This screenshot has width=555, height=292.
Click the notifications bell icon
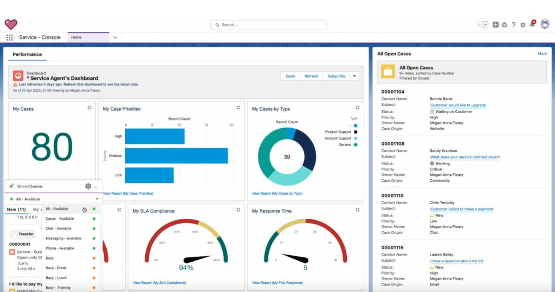(x=532, y=24)
